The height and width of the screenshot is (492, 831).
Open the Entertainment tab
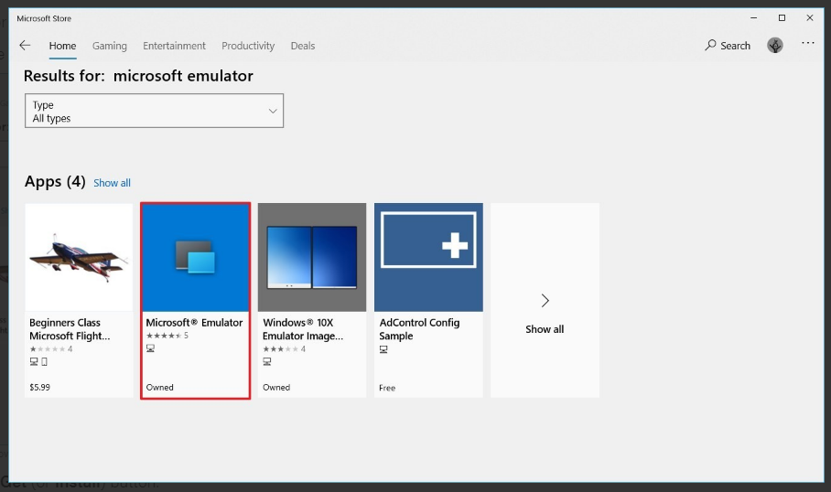coord(174,46)
